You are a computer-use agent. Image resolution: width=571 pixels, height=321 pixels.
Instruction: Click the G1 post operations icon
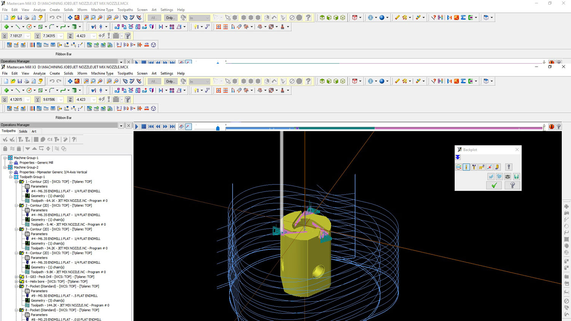tap(50, 140)
